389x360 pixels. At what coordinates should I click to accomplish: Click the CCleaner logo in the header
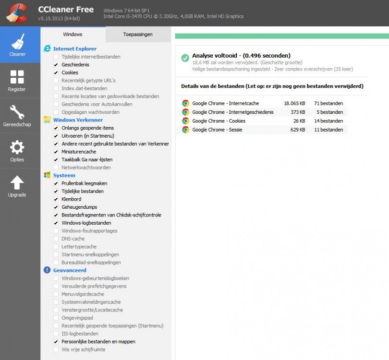pos(17,12)
